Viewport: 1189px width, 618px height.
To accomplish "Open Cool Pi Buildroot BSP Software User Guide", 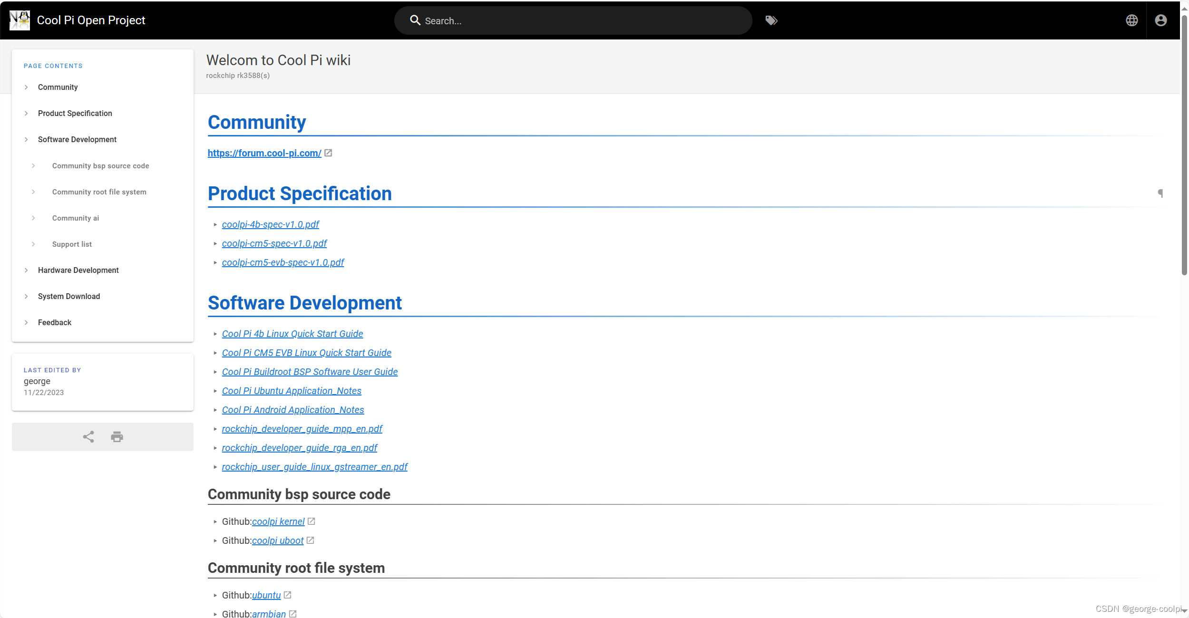I will pos(310,372).
